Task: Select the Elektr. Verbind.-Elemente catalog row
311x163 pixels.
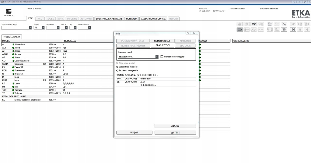Action: pos(57,100)
